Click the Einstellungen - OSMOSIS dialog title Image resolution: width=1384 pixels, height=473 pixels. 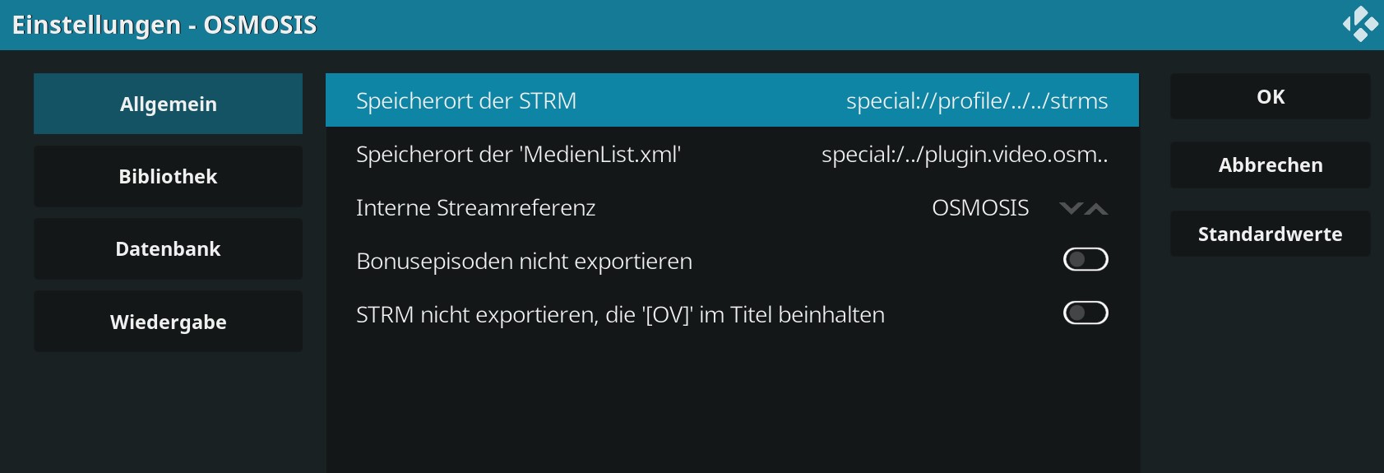click(x=164, y=25)
